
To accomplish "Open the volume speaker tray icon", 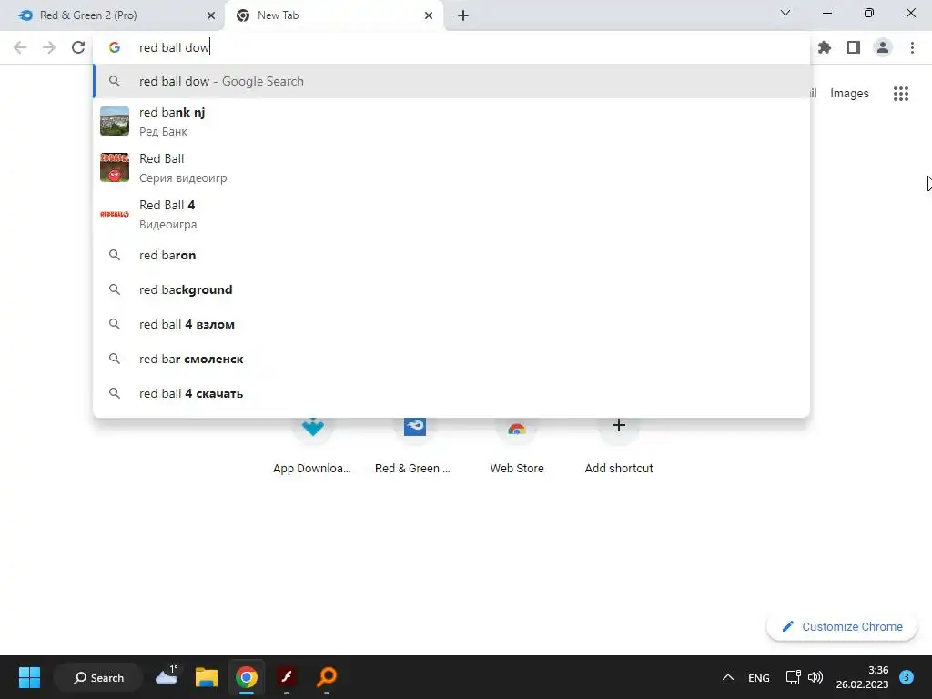I will coord(815,677).
